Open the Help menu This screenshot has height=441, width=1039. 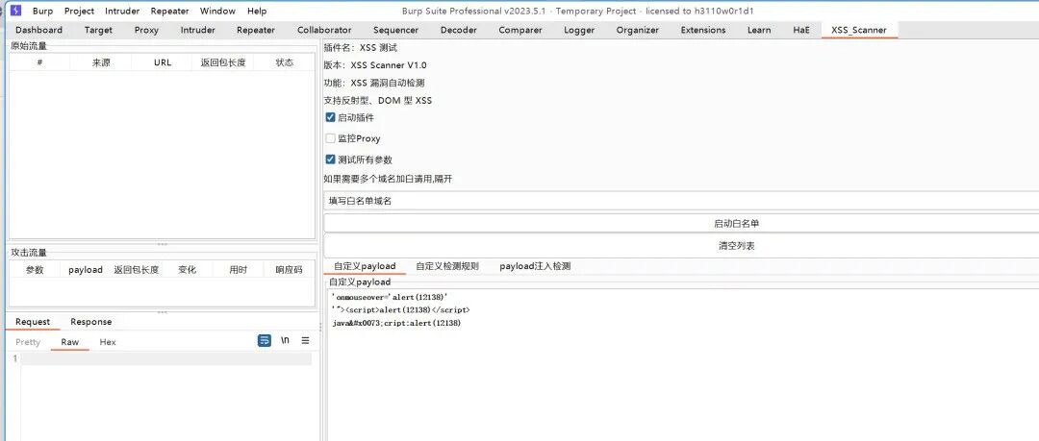click(257, 11)
